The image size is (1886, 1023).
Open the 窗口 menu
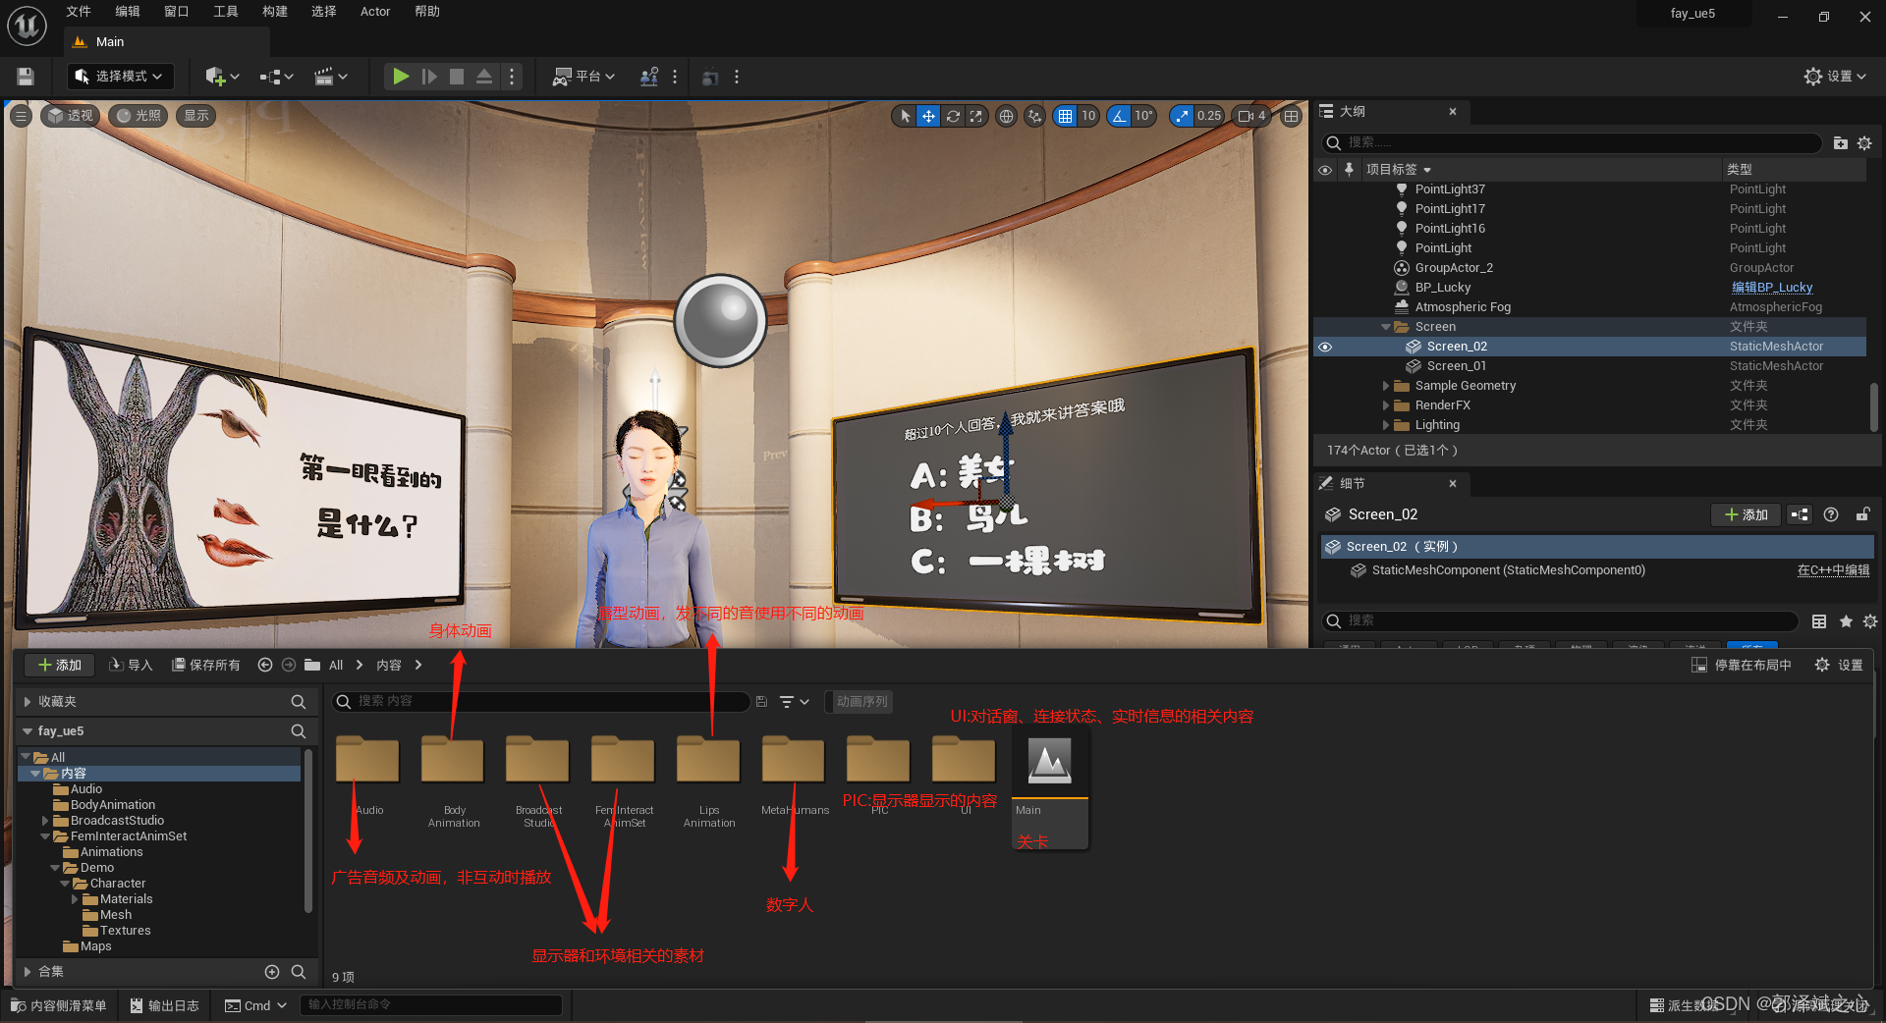(x=177, y=12)
